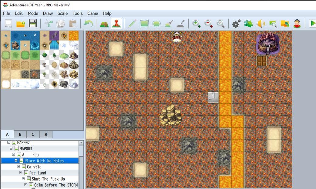Open the Help menu

(107, 13)
